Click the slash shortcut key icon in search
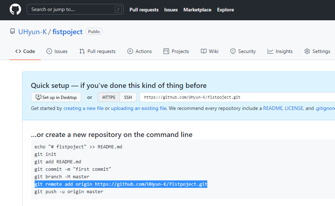The image size is (335, 206). click(x=118, y=9)
